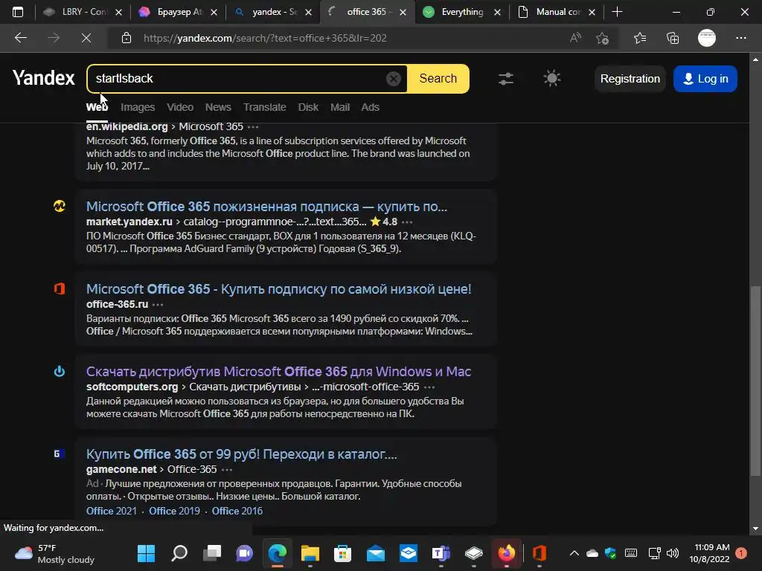Open the Favorites list icon
This screenshot has height=571, width=762.
point(640,38)
